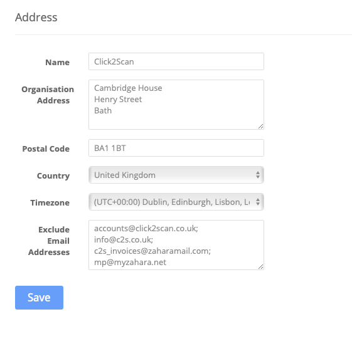Click the c2s_invoices@zaharamail.com email line
This screenshot has width=352, height=339.
152,251
